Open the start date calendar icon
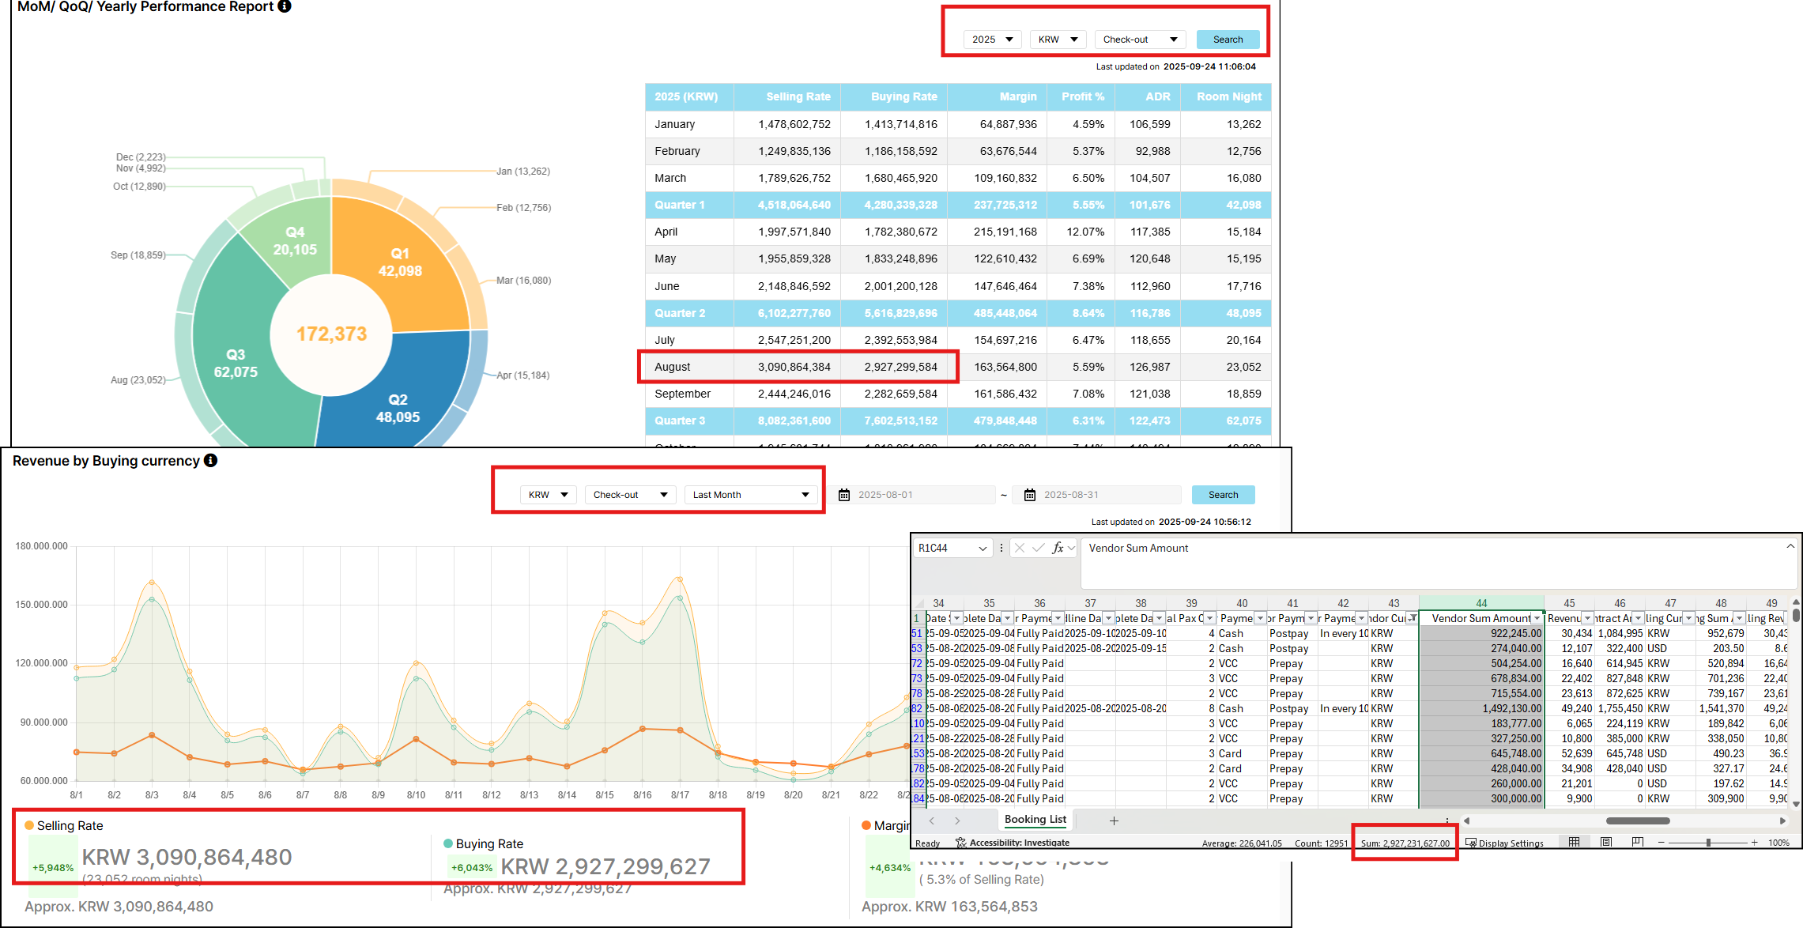This screenshot has height=928, width=1803. coord(844,495)
